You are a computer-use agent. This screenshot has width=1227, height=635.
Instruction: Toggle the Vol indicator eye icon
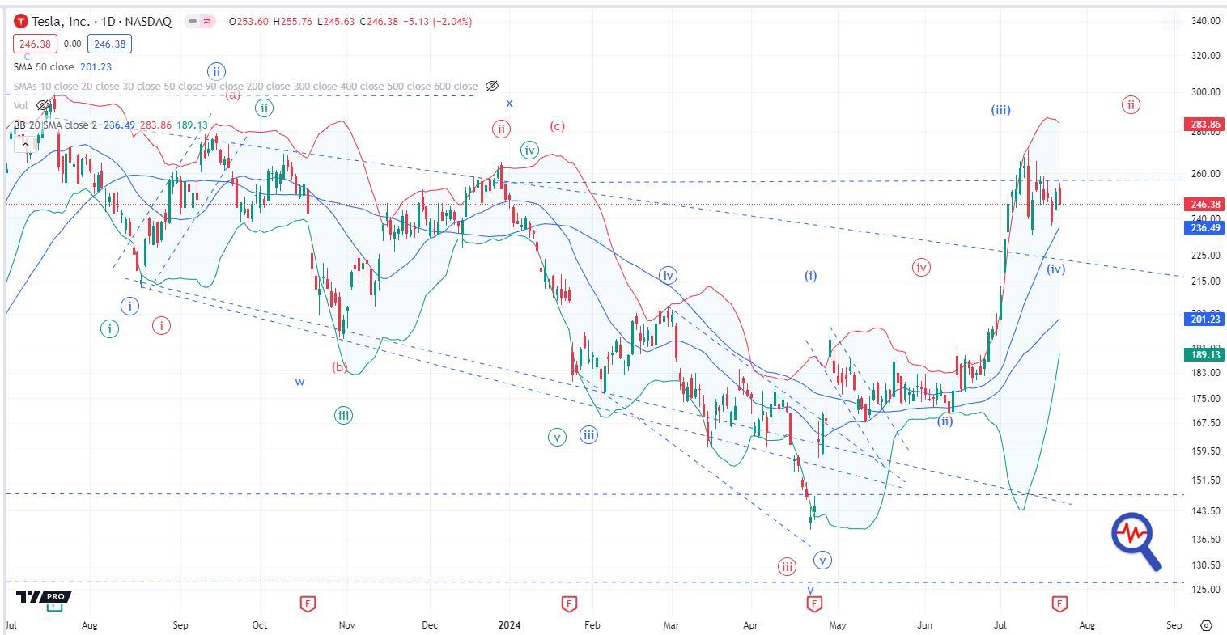43,106
